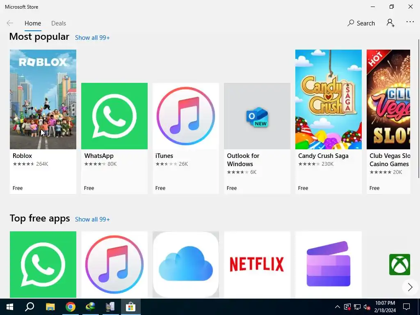Open the Windows Start button
Screen dimensions: 420x315
[x=10, y=307]
